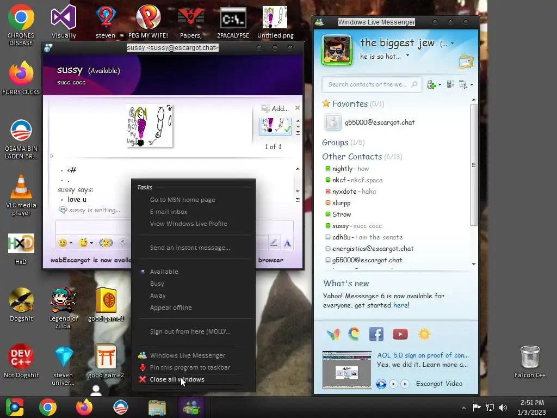Click the smiley emoticon button in chat
This screenshot has height=418, width=557.
point(63,243)
